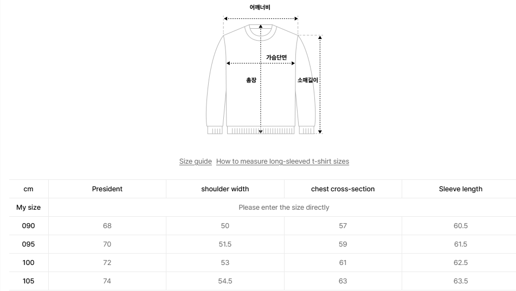Click the cm unit header cell

click(x=28, y=189)
